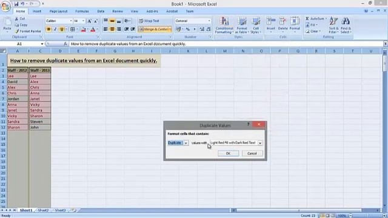The height and width of the screenshot is (218, 388).
Task: Click the Office button logo
Action: (x=5, y=6)
